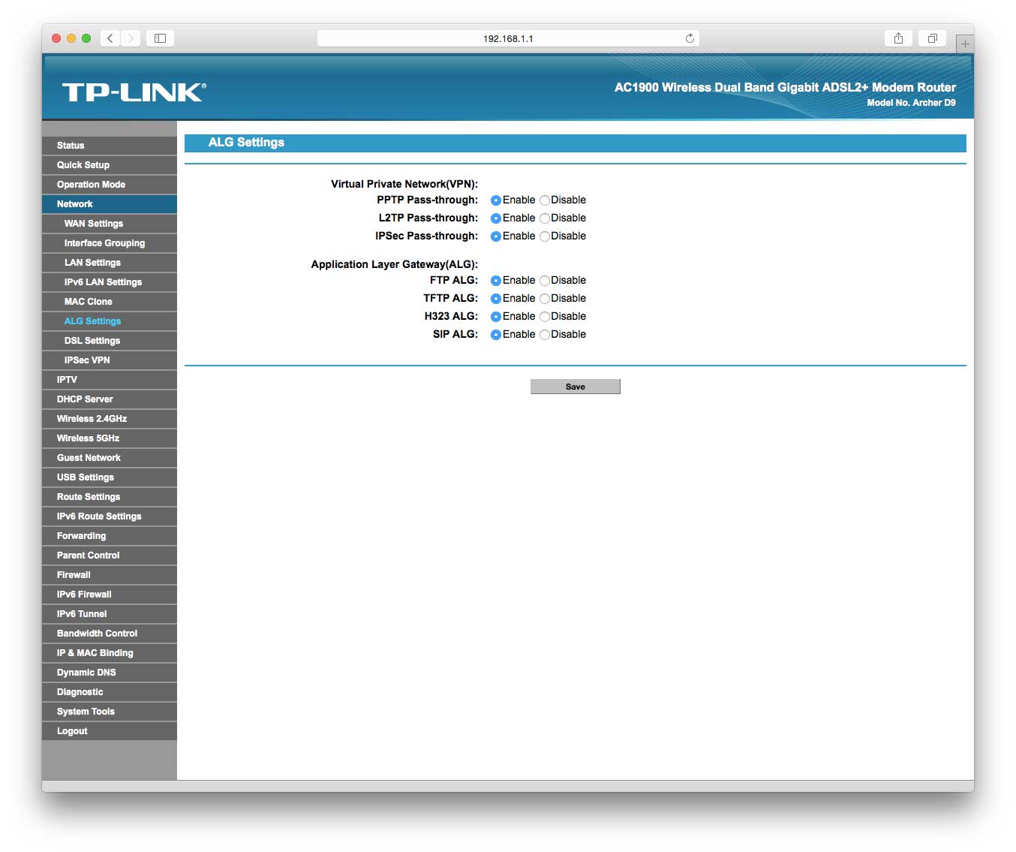
Task: Enable PPTP Pass-through
Action: pos(496,200)
